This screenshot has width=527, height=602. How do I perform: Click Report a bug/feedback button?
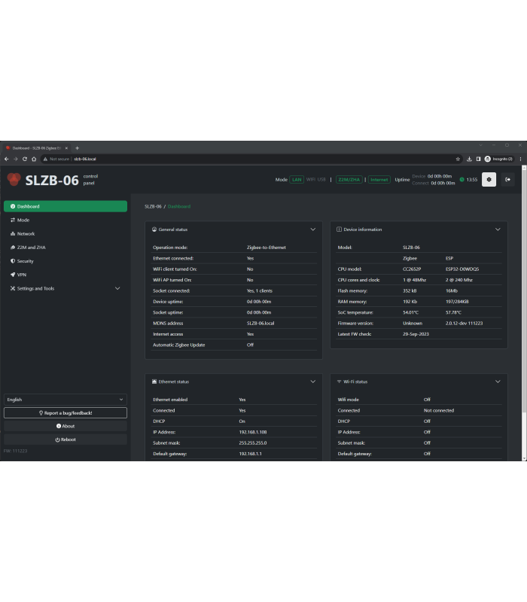click(x=65, y=413)
